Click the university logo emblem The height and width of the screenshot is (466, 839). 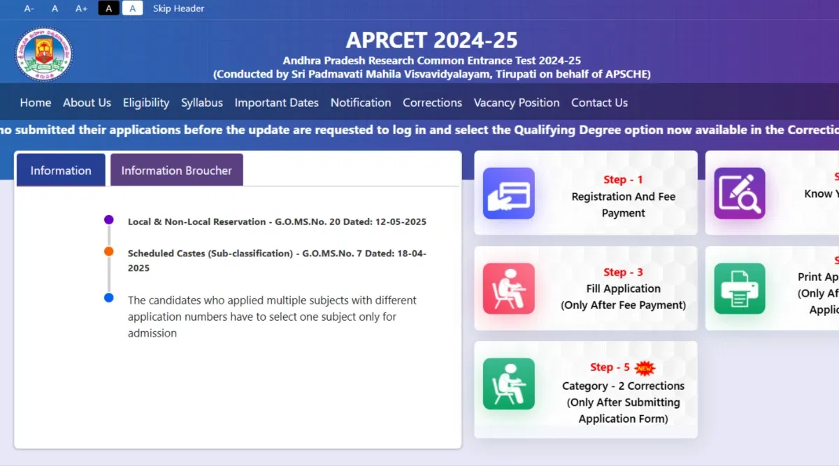[x=44, y=54]
